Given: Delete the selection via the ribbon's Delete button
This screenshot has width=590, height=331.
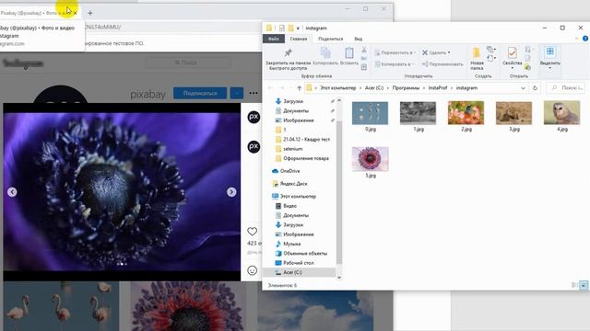Looking at the screenshot, I should point(436,52).
